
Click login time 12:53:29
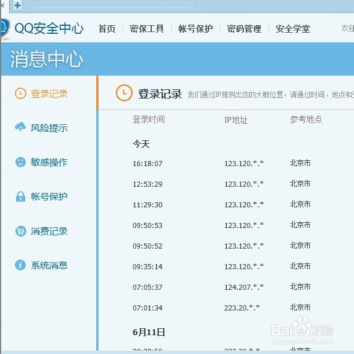[147, 184]
